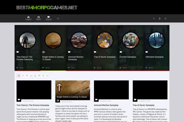Click Tree of Savior slide video camera icon

click(95, 52)
